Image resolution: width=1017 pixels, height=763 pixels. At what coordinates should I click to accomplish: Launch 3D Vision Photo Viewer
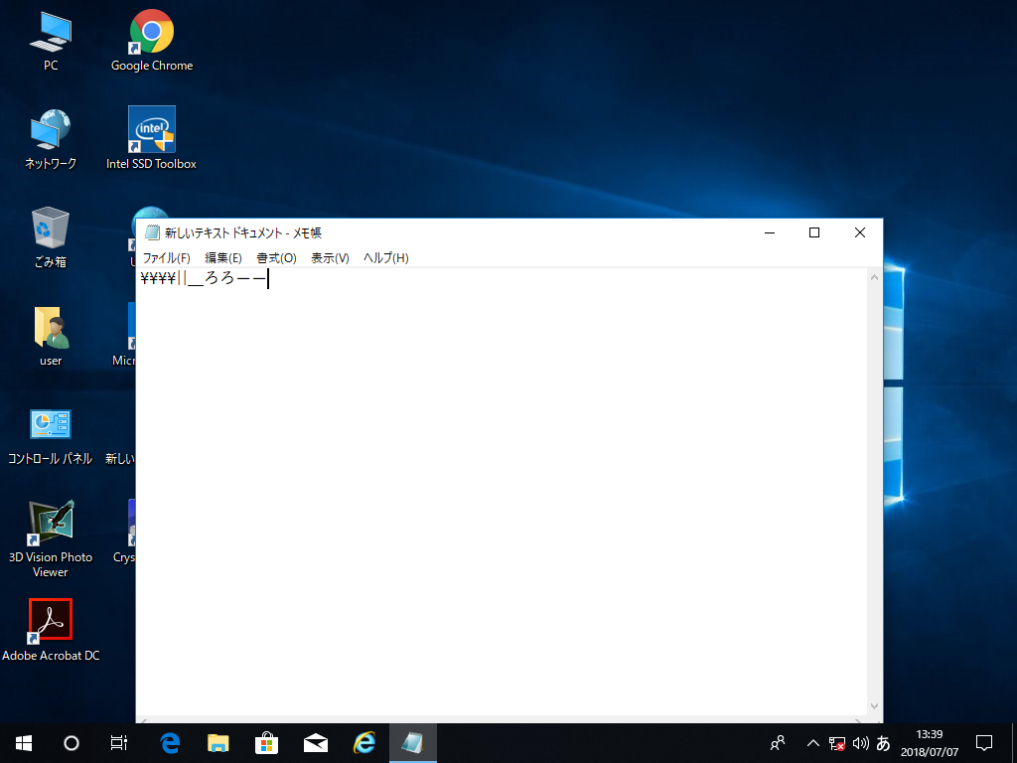(x=50, y=521)
